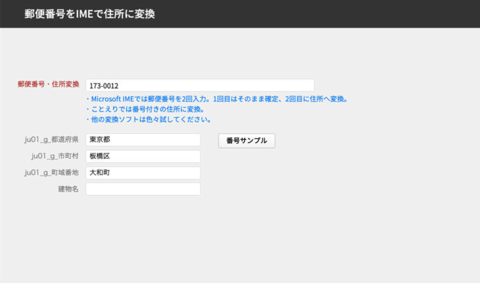Image resolution: width=480 pixels, height=283 pixels.
Task: Click the 東京都 text in the prefecture field
Action: (99, 140)
